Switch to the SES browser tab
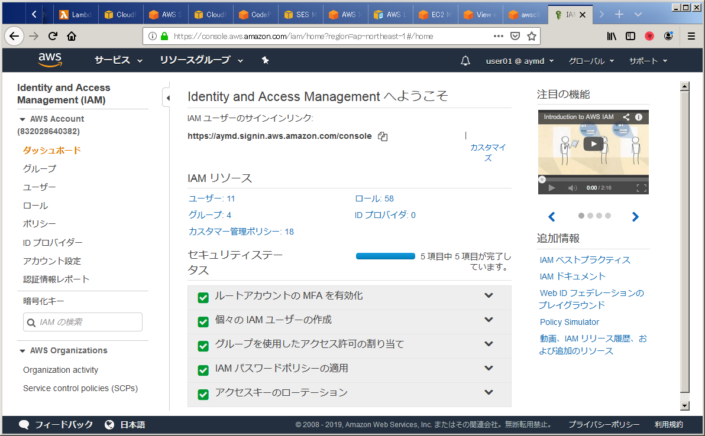705x436 pixels. tap(300, 14)
